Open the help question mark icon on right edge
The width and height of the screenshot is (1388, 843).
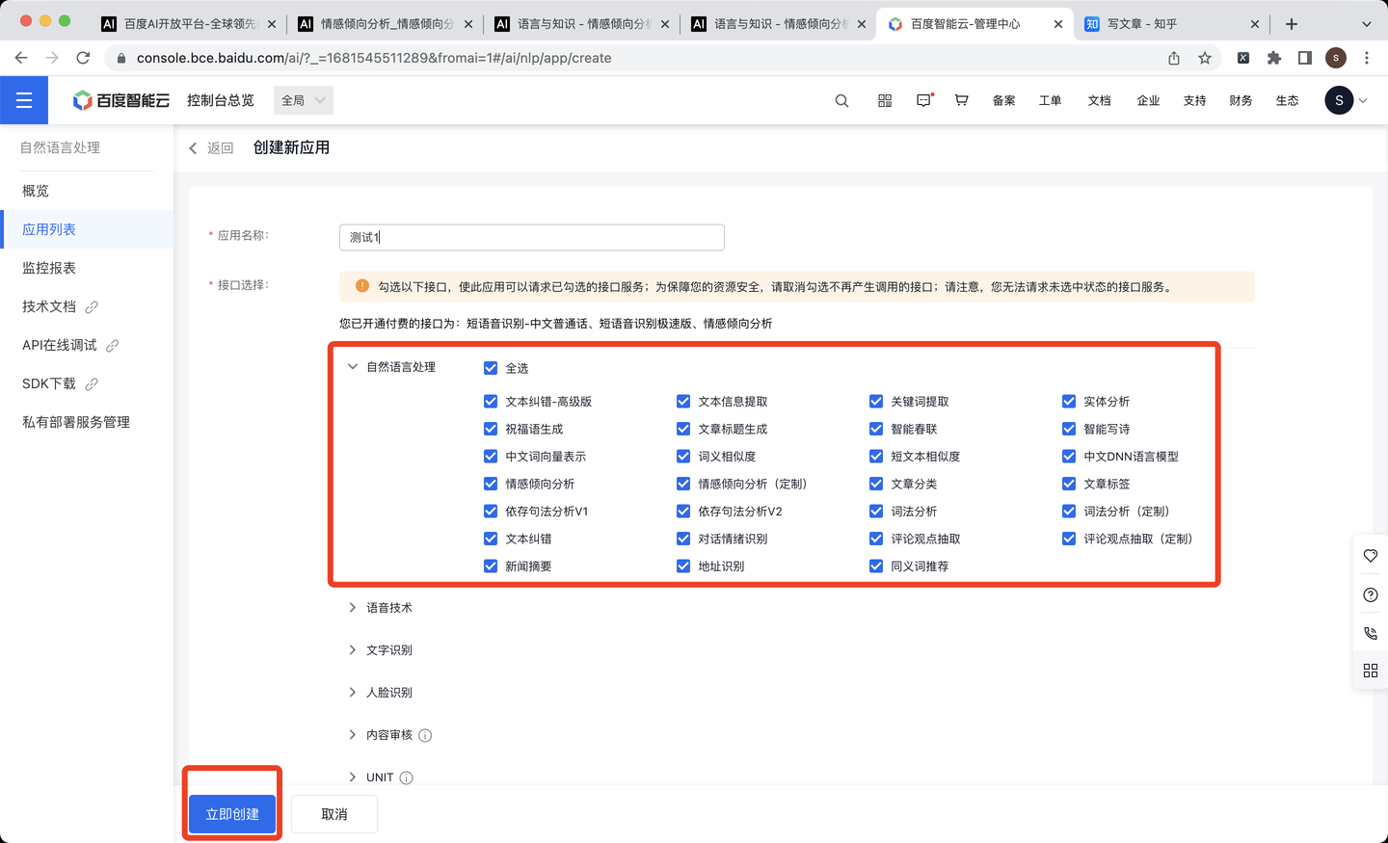pyautogui.click(x=1370, y=594)
